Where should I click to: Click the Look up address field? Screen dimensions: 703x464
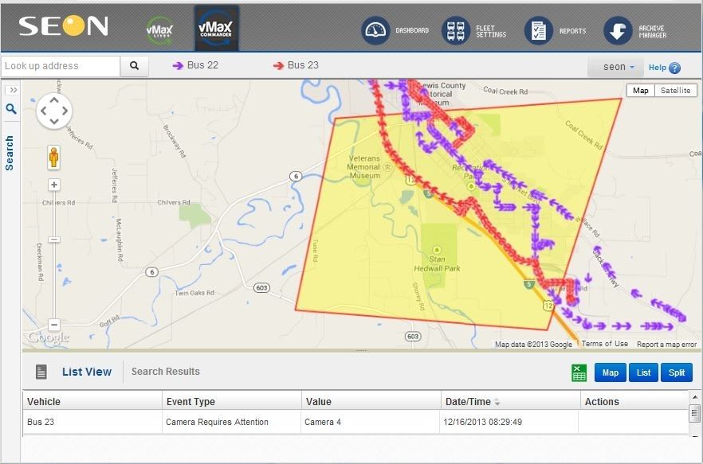tap(61, 66)
